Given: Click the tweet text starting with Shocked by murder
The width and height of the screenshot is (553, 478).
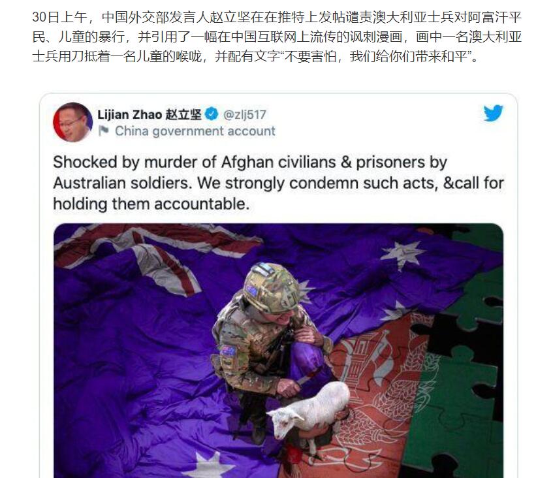Looking at the screenshot, I should 278,183.
